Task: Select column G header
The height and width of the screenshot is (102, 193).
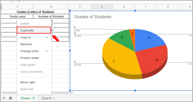Action: pyautogui.click(x=168, y=7)
